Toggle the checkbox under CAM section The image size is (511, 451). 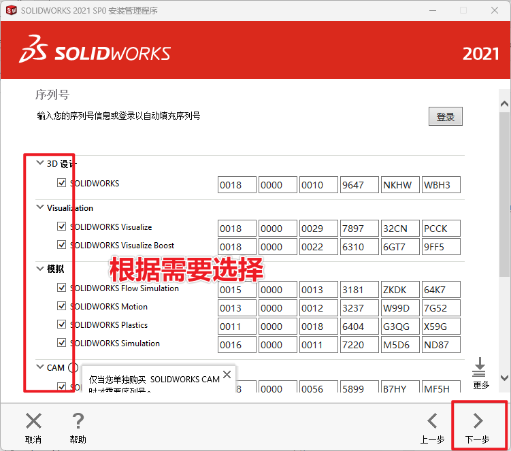click(62, 386)
